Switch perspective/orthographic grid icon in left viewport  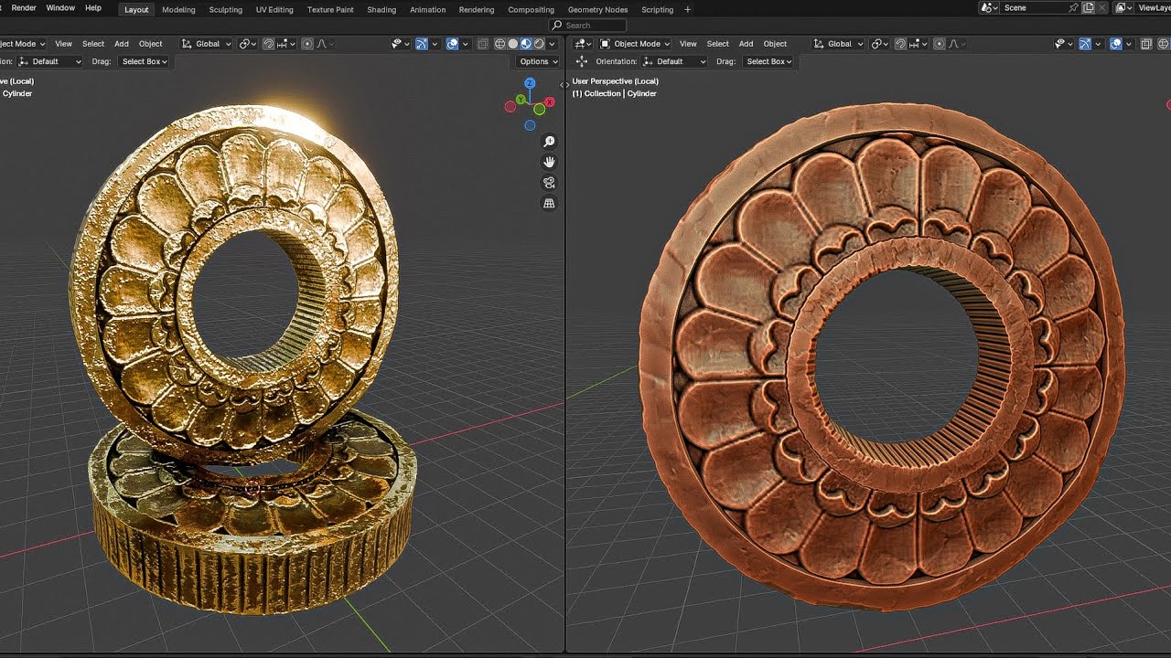coord(549,204)
